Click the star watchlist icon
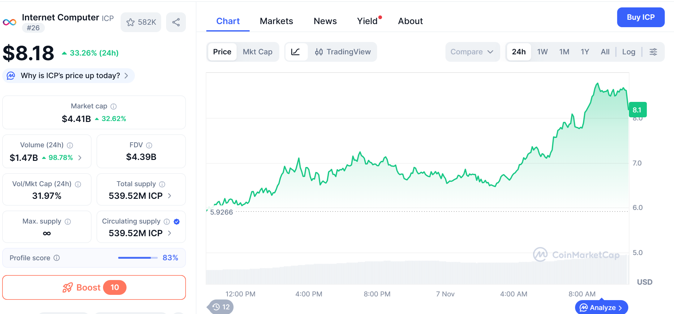The image size is (674, 314). [x=131, y=22]
